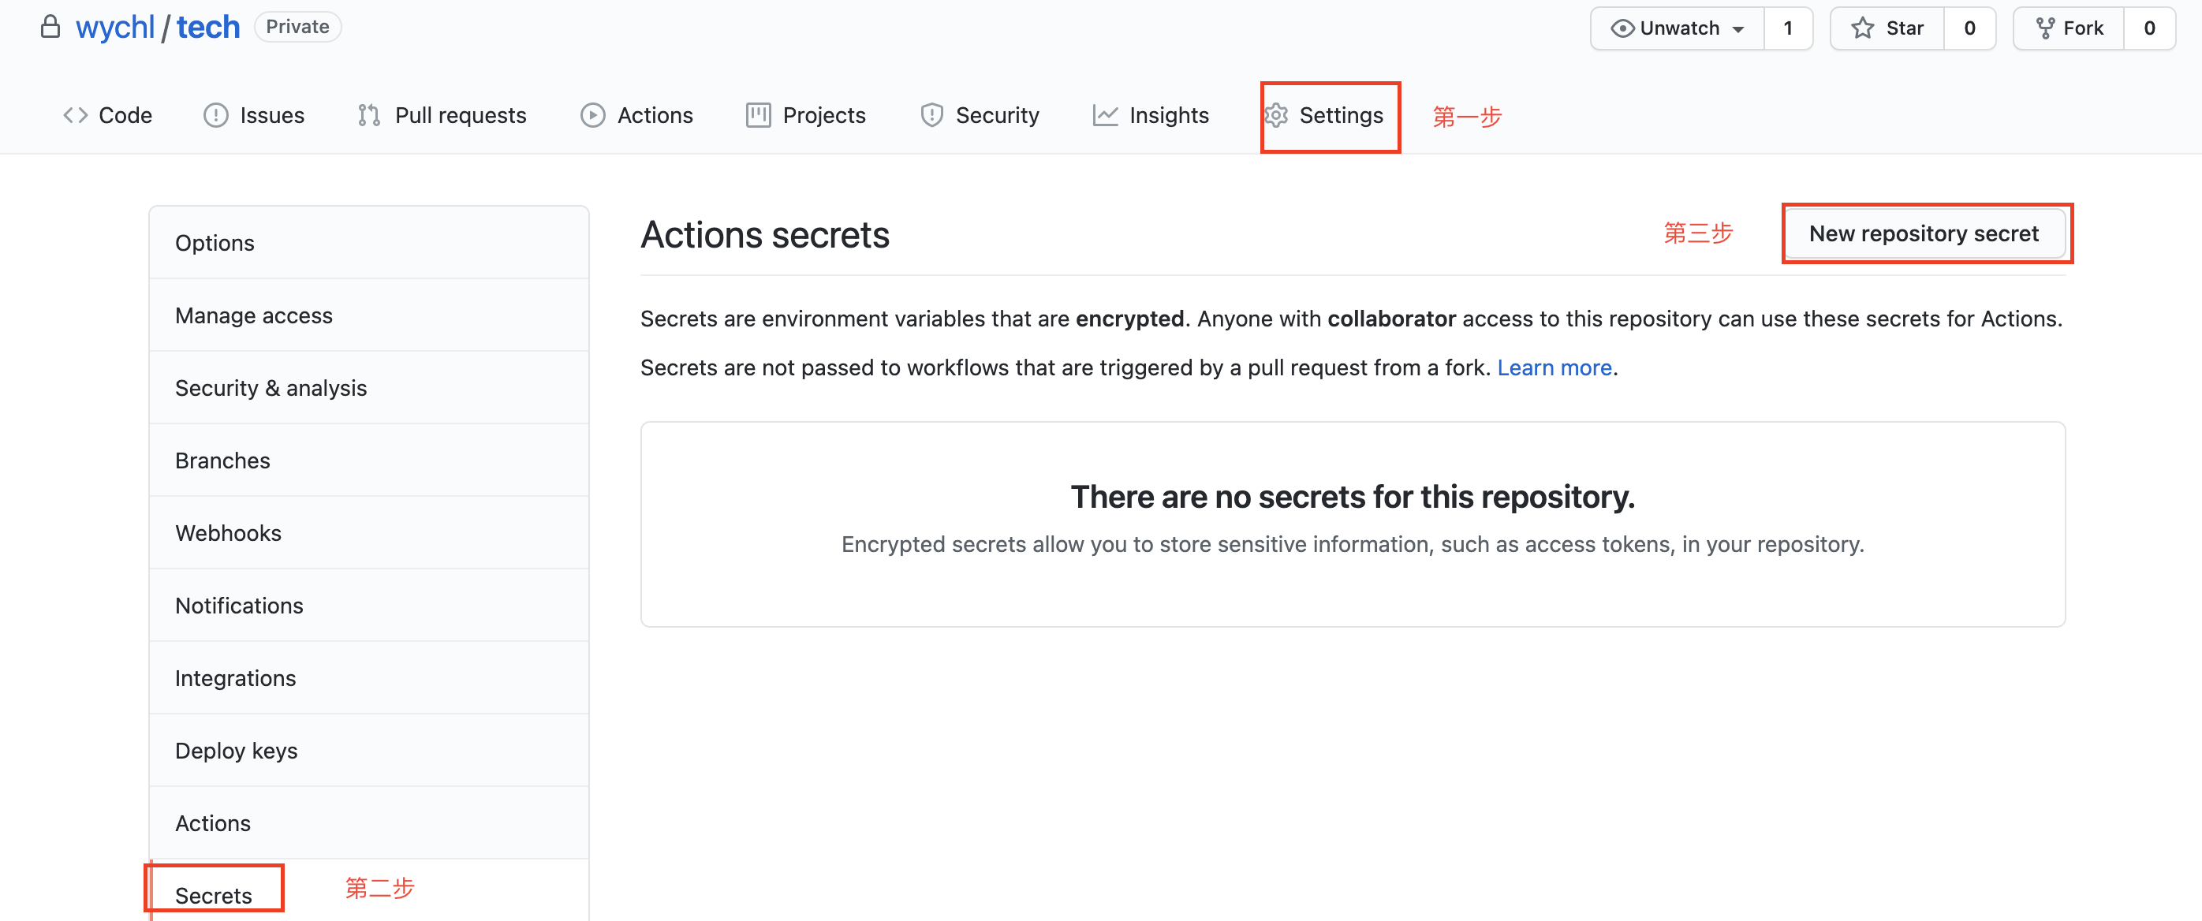Image resolution: width=2202 pixels, height=921 pixels.
Task: Click the Settings gear icon
Action: coord(1277,115)
